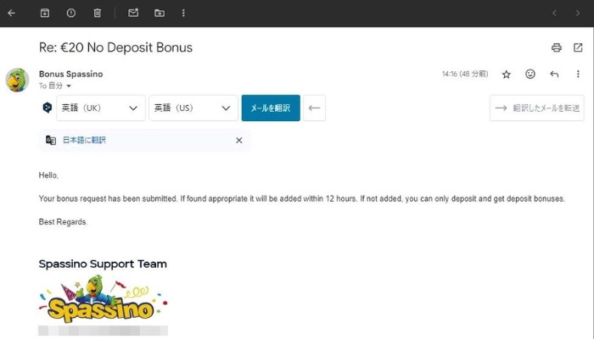This screenshot has width=594, height=339.
Task: Open the 英語 (US) target language dropdown
Action: coord(193,108)
